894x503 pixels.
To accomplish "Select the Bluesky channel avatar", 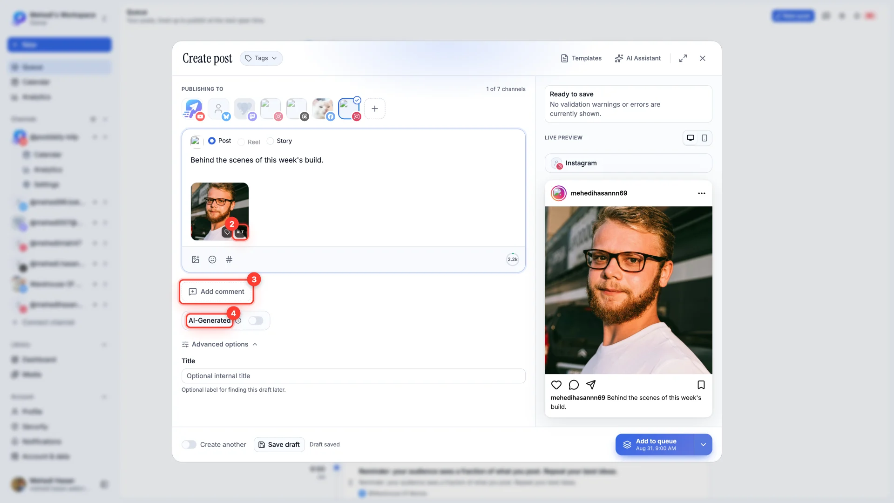I will (218, 109).
